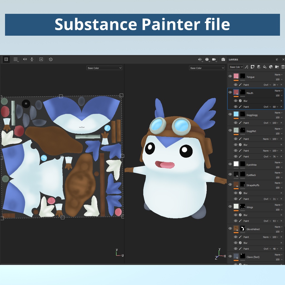Add a new folder to layers

pyautogui.click(x=277, y=67)
